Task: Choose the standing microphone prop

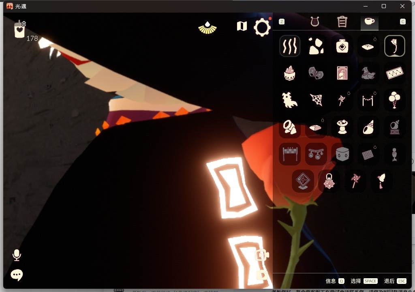Action: [394, 154]
